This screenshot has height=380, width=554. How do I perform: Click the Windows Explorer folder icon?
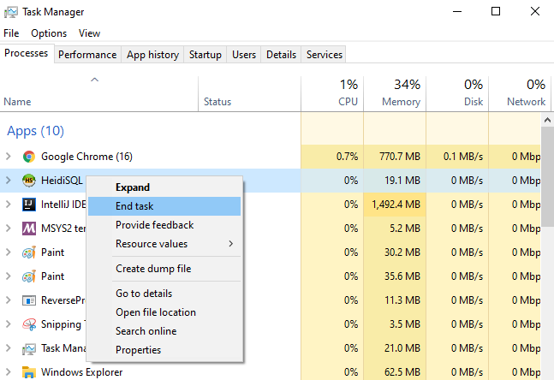click(x=29, y=372)
